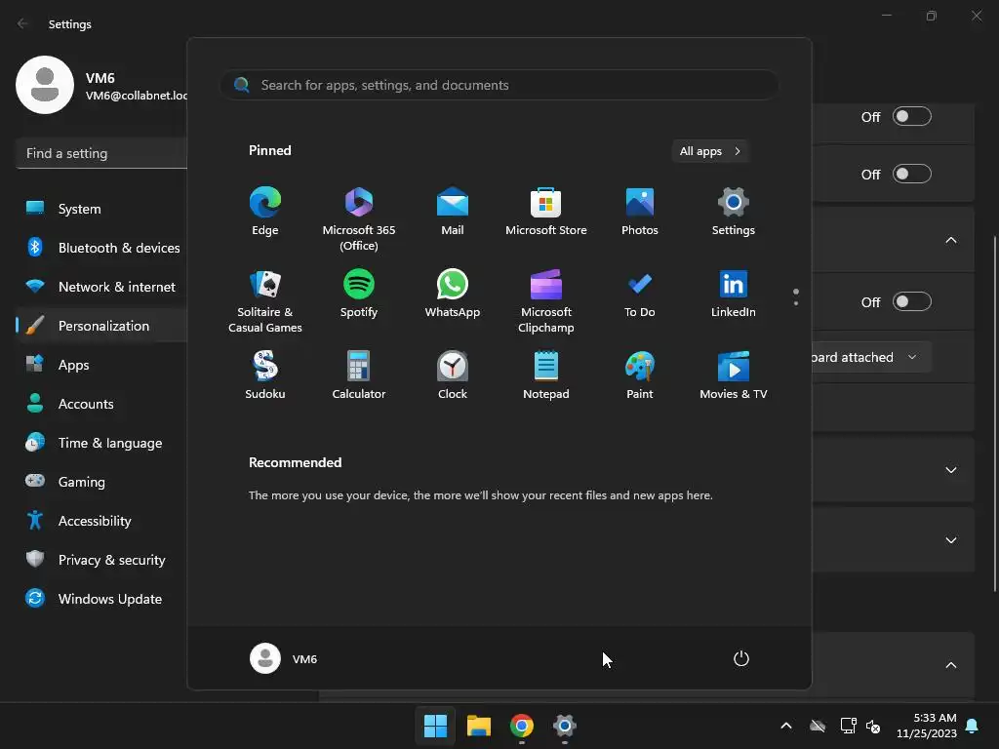Open Windows Update settings
This screenshot has height=749, width=999.
[x=101, y=599]
